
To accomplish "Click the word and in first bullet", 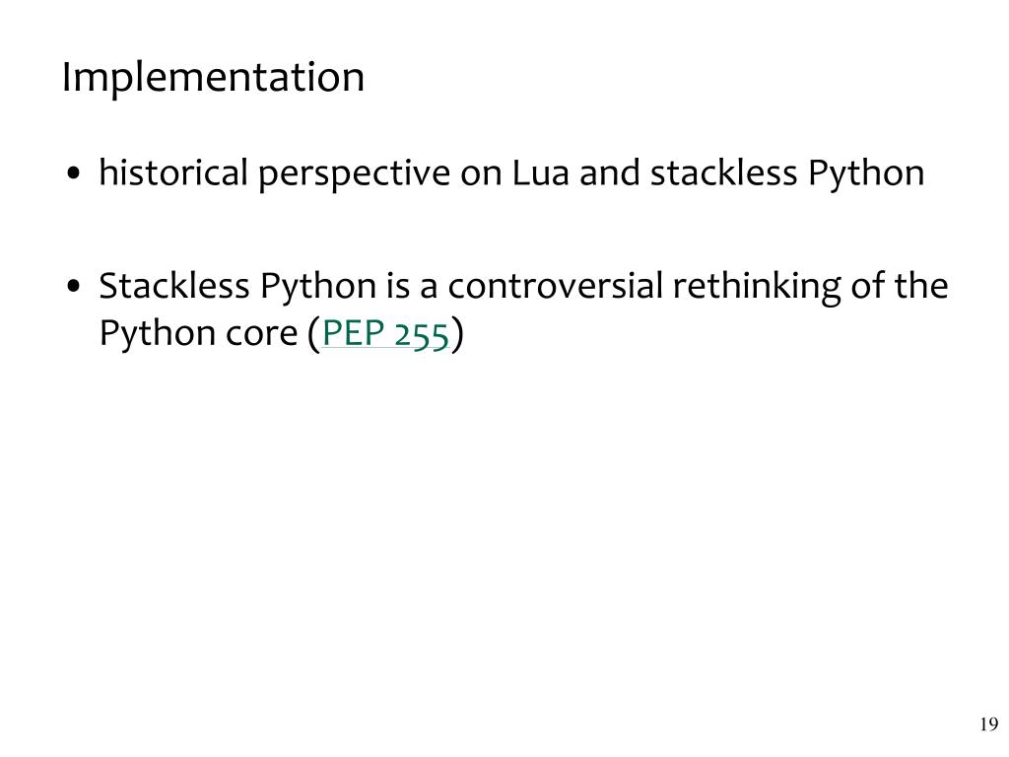I will pyautogui.click(x=609, y=173).
